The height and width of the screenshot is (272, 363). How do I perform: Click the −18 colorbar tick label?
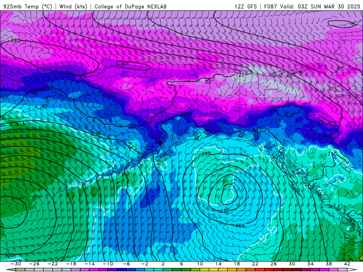[x=71, y=264]
